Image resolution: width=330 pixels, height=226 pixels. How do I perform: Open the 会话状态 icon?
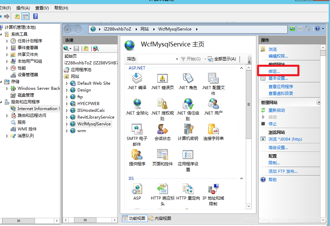click(x=163, y=129)
